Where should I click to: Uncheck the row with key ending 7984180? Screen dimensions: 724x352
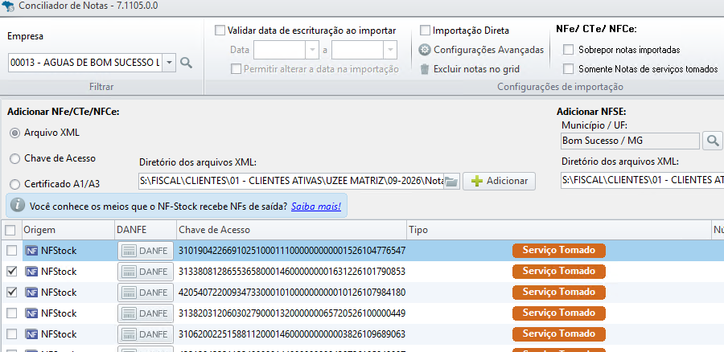(11, 293)
